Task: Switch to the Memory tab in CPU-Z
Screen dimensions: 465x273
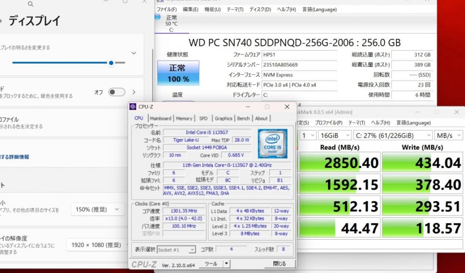Action: (184, 118)
